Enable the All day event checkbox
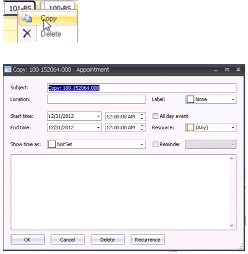248x254 pixels. [x=155, y=116]
